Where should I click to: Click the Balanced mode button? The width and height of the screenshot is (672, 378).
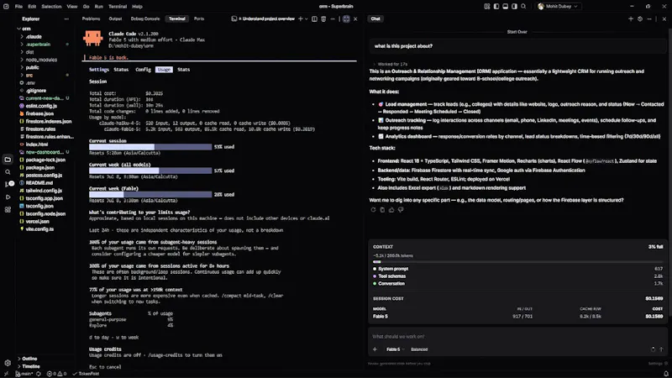(419, 349)
